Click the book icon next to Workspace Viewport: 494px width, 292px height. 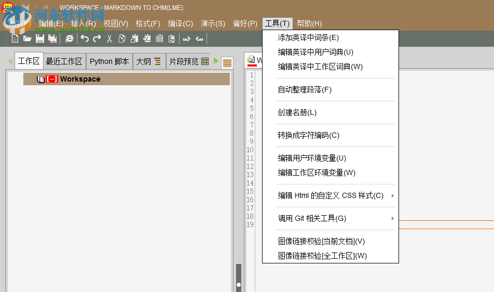point(40,79)
